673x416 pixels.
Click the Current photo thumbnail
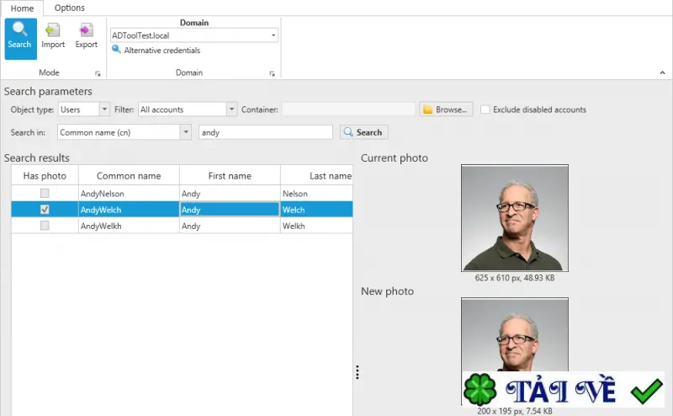click(515, 218)
